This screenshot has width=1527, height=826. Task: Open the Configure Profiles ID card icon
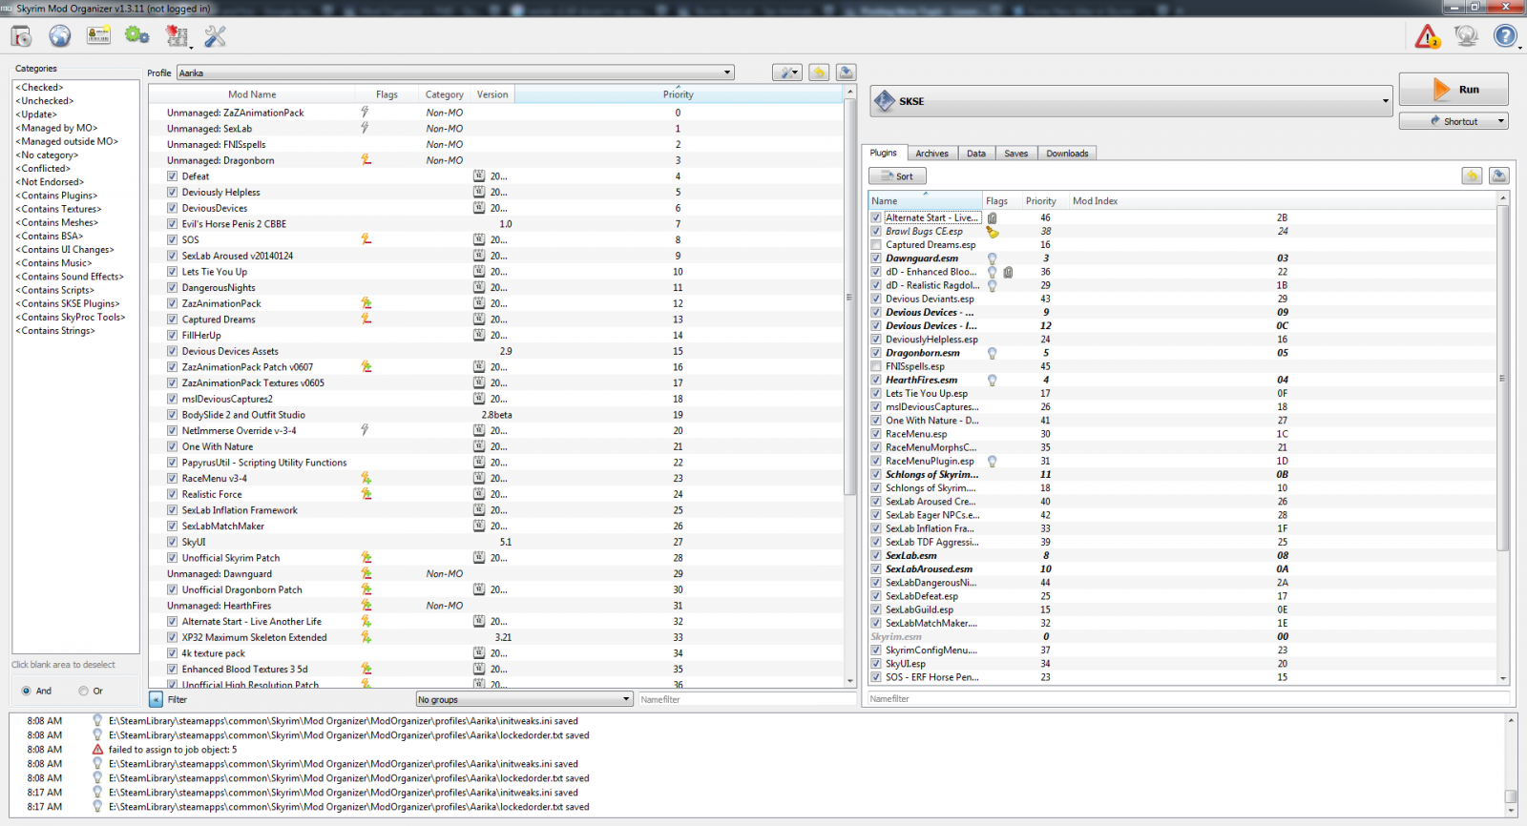click(x=98, y=36)
